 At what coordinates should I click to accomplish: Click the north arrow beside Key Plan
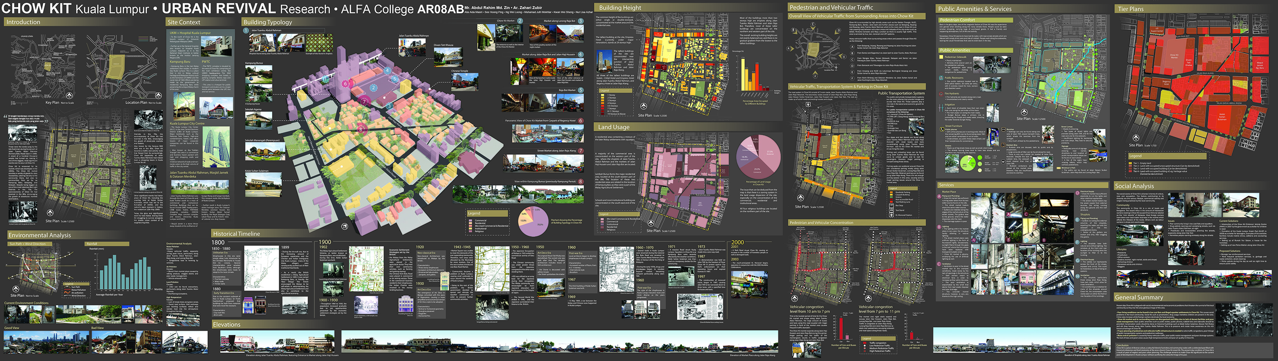click(69, 95)
